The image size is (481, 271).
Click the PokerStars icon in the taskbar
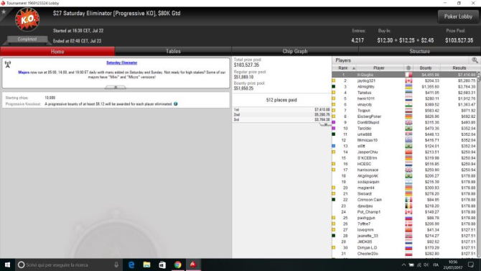(x=193, y=265)
